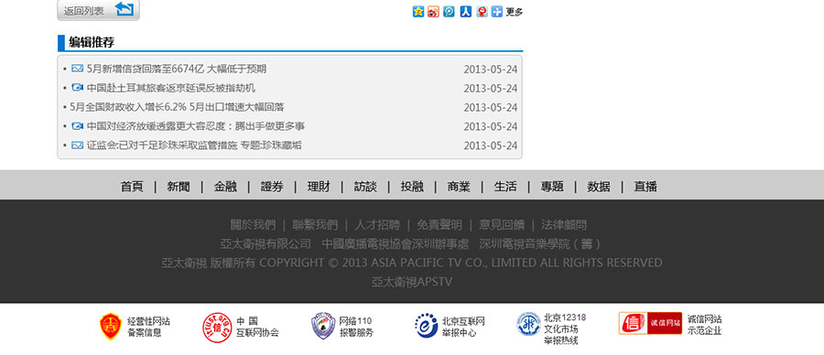Click the 聯繫我們 footer link
The image size is (824, 355).
point(315,225)
